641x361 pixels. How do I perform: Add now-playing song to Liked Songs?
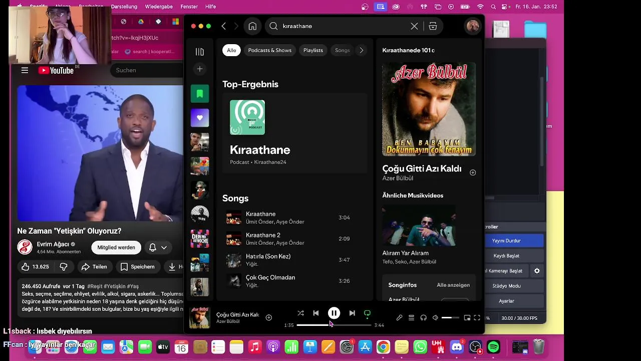[269, 317]
